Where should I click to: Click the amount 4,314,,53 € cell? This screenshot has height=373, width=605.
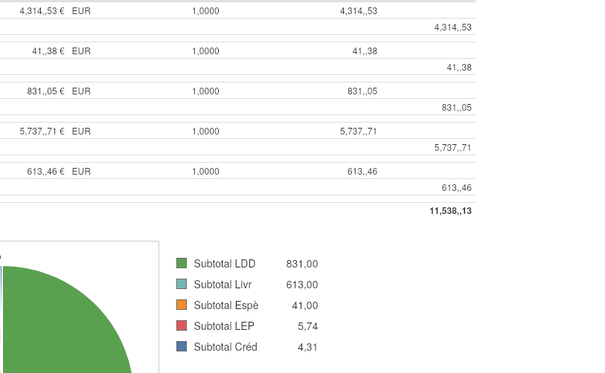pyautogui.click(x=42, y=11)
